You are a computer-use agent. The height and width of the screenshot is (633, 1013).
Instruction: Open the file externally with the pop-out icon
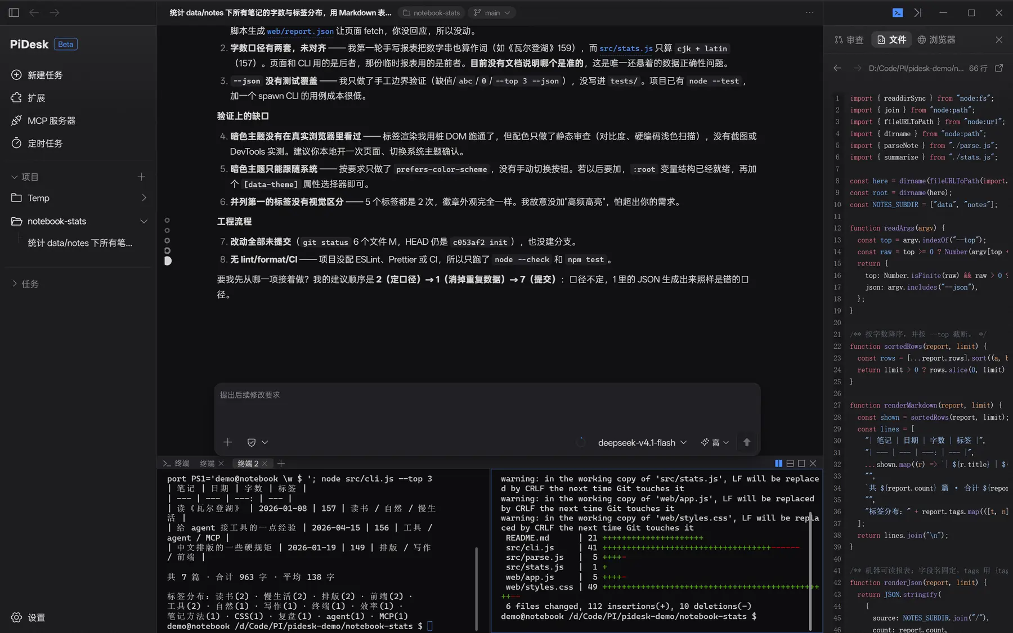(999, 68)
